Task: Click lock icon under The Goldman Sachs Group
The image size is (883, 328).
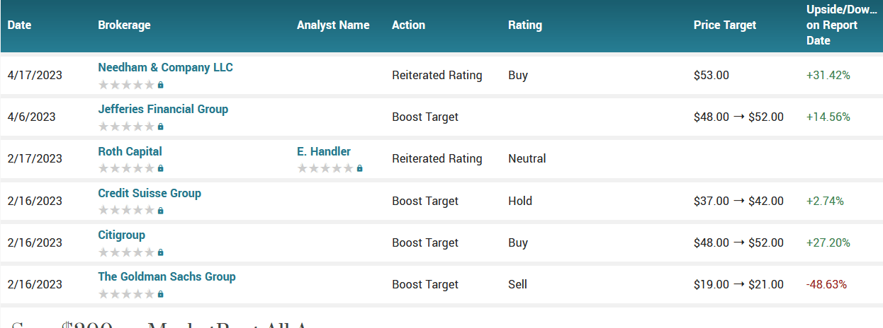Action: click(x=161, y=293)
